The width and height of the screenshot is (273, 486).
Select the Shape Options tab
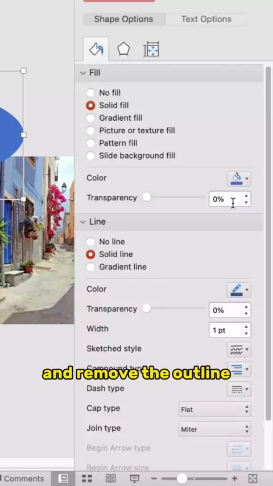123,19
